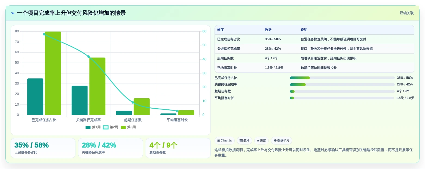This screenshot has width=425, height=169.
Task: Click the 第3周 green legend swatch
Action: 123,127
